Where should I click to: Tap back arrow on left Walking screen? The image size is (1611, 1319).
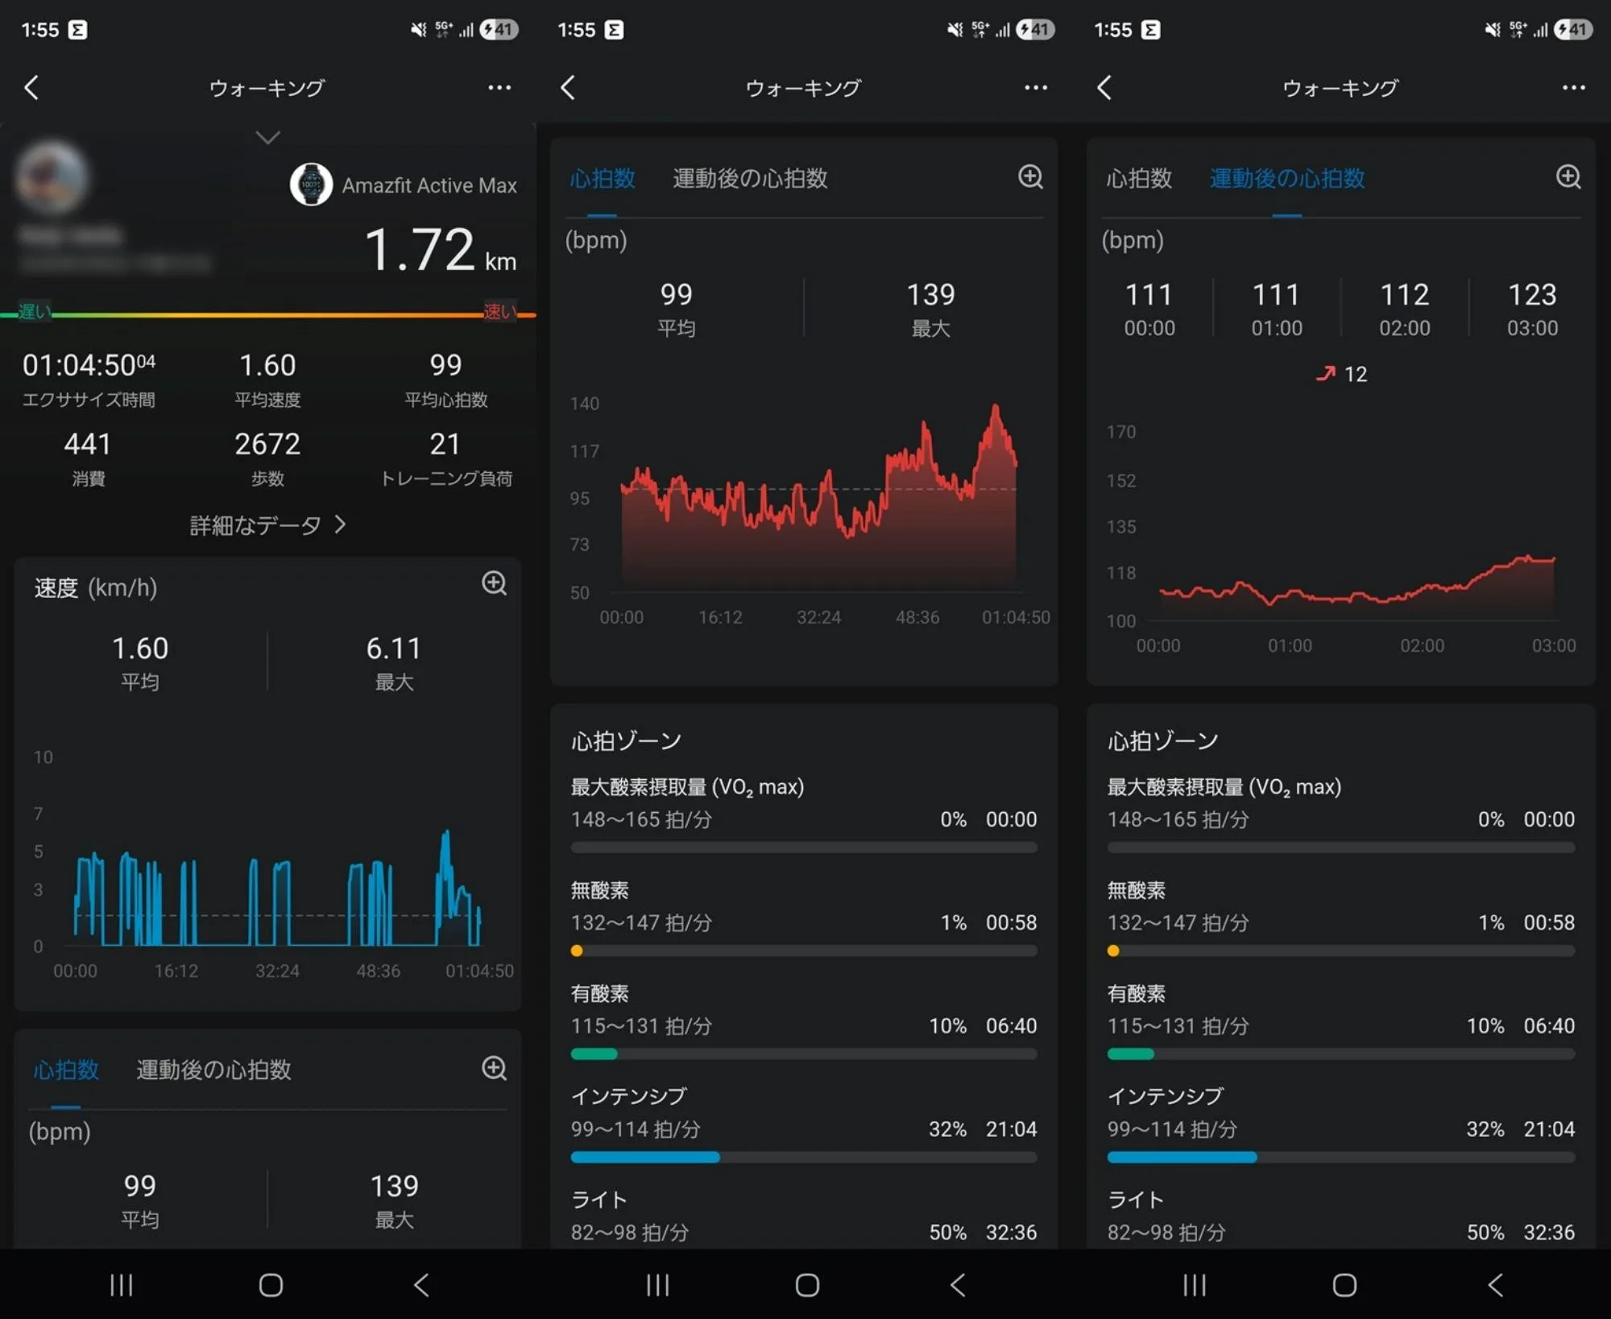pos(31,88)
